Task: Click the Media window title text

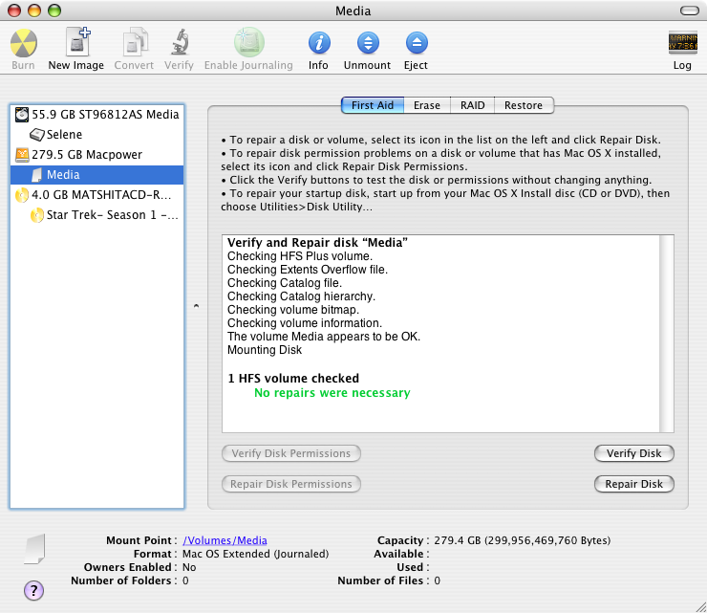Action: [x=353, y=11]
